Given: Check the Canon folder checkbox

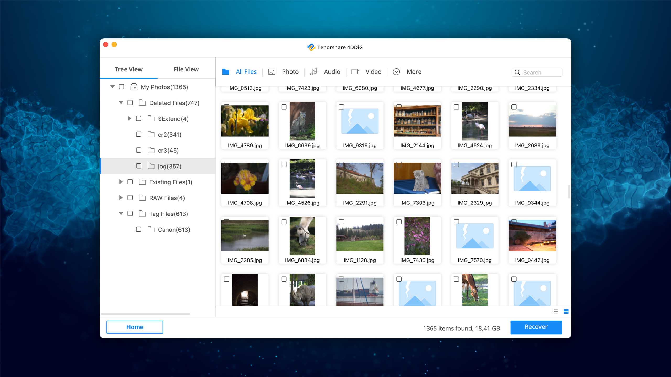Looking at the screenshot, I should click(x=139, y=229).
